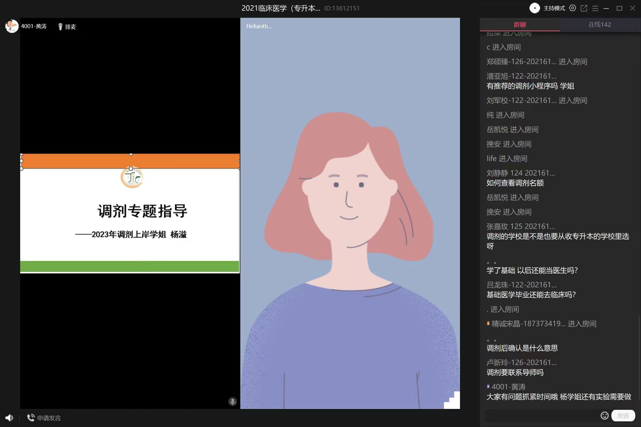Image resolution: width=641 pixels, height=427 pixels.
Task: Click the chat message input field
Action: [x=540, y=415]
